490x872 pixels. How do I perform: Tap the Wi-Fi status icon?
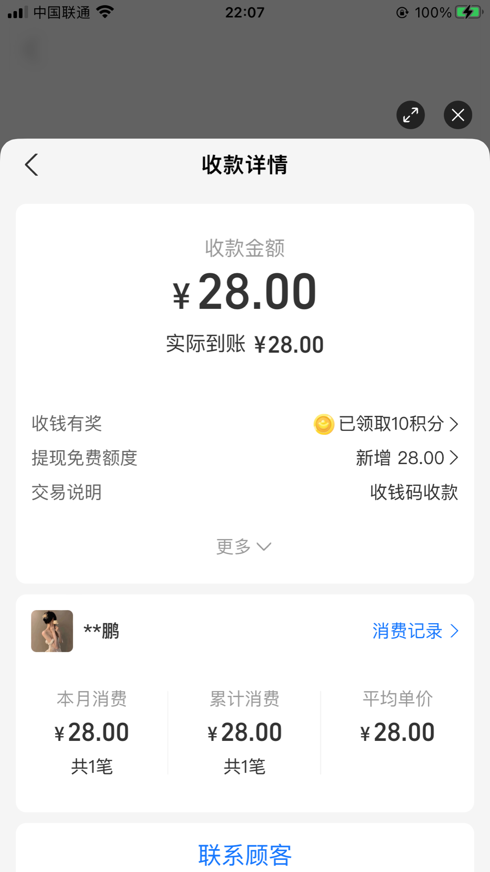click(x=105, y=12)
